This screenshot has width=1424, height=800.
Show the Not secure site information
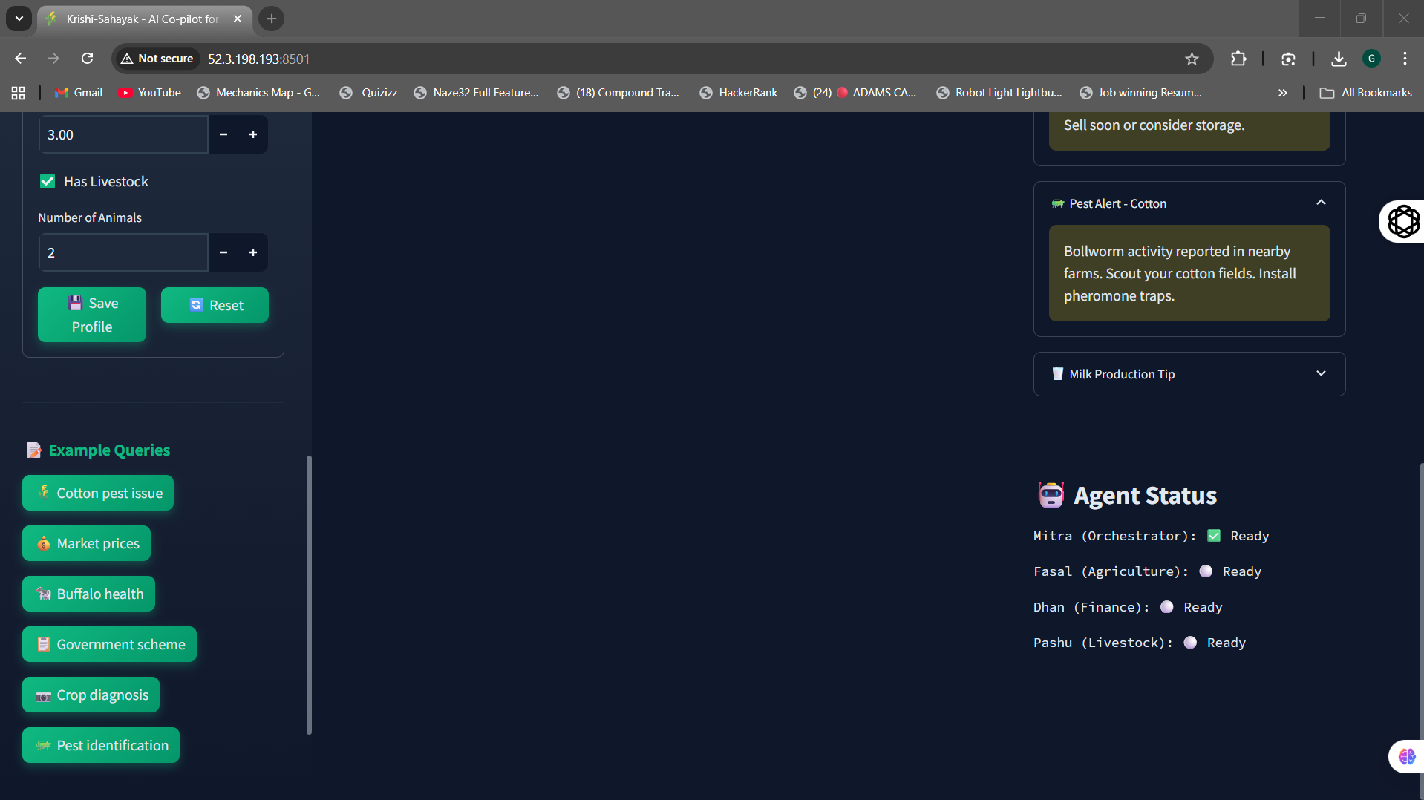[x=157, y=59]
